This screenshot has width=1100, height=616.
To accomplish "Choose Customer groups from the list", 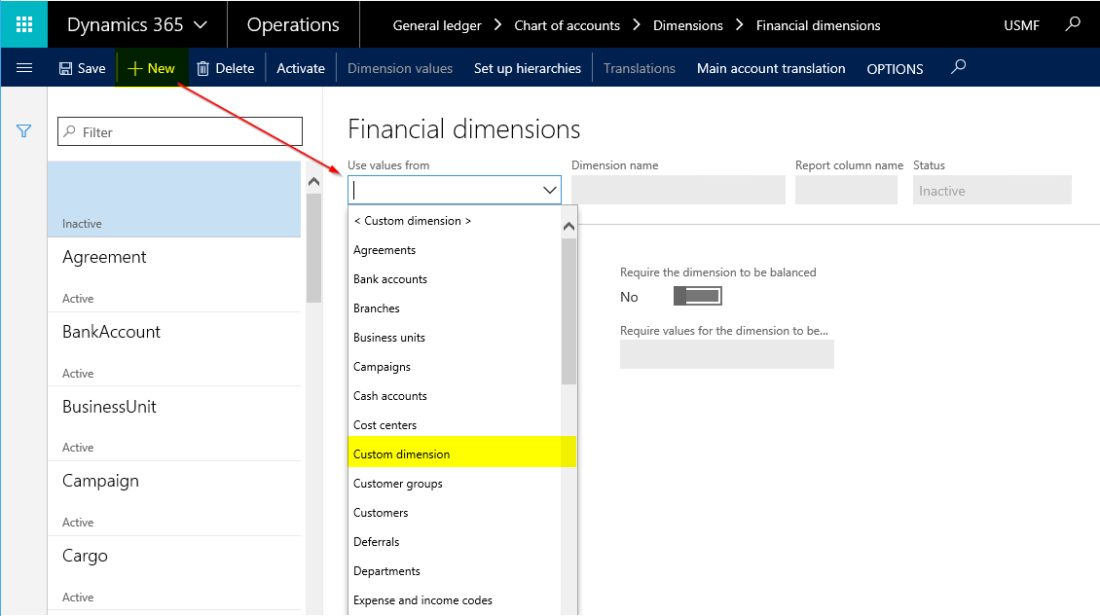I will pos(455,484).
